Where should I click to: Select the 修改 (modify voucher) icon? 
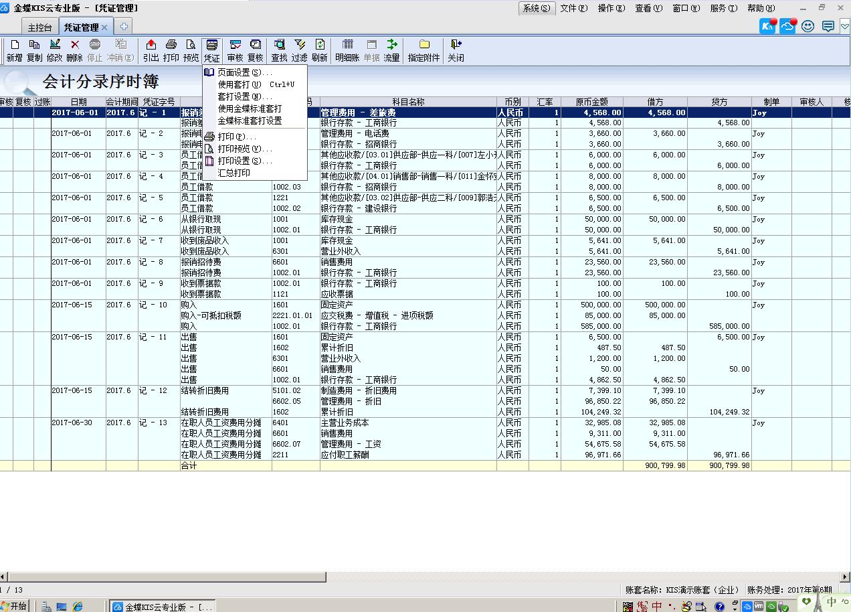(55, 50)
